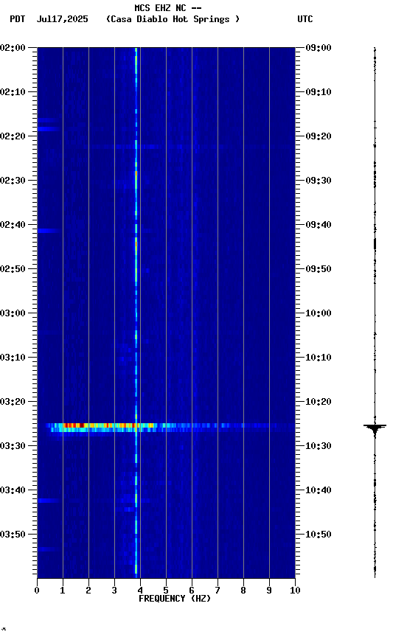This screenshot has width=407, height=637.
Task: Click the red hotspot near 02:44 on spectral line
Action: (136, 244)
